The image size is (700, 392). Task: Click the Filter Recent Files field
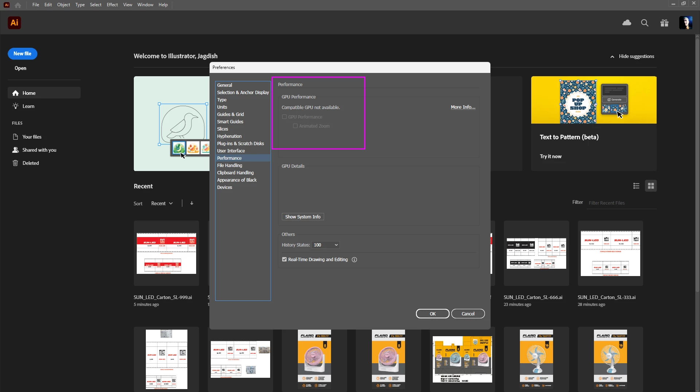(622, 203)
